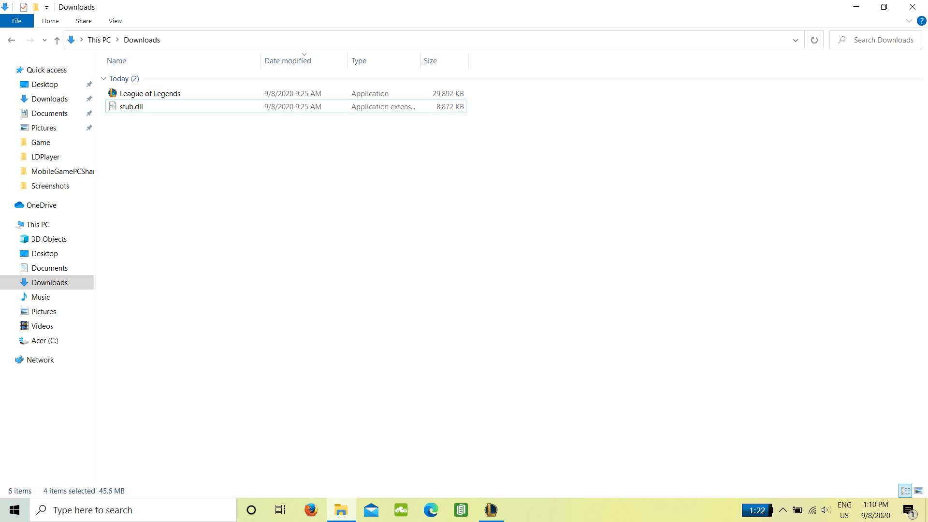Image resolution: width=928 pixels, height=522 pixels.
Task: Show hidden system tray icons
Action: tap(783, 510)
